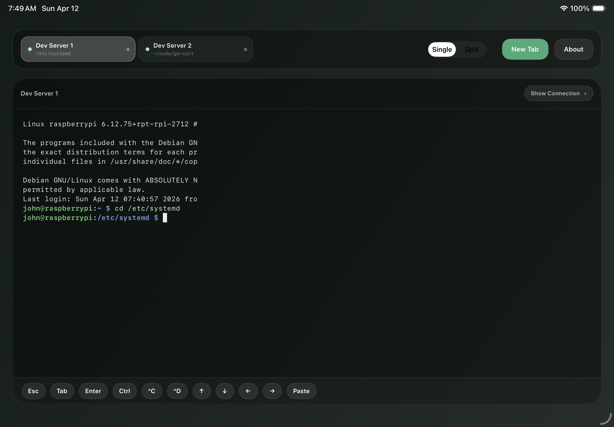Switch terminal view to Split mode

coord(471,49)
